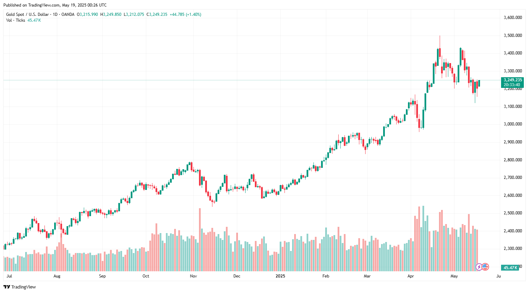Click the purple lightning bolt event icon
The image size is (529, 293).
tap(479, 267)
